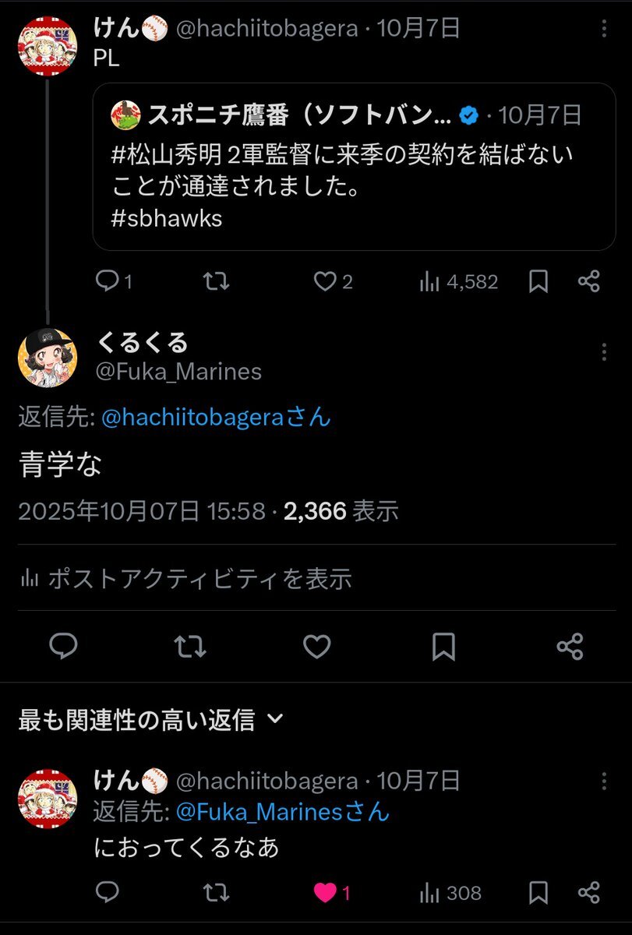632x935 pixels.
Task: Reply to the top PL post
Action: click(x=105, y=281)
